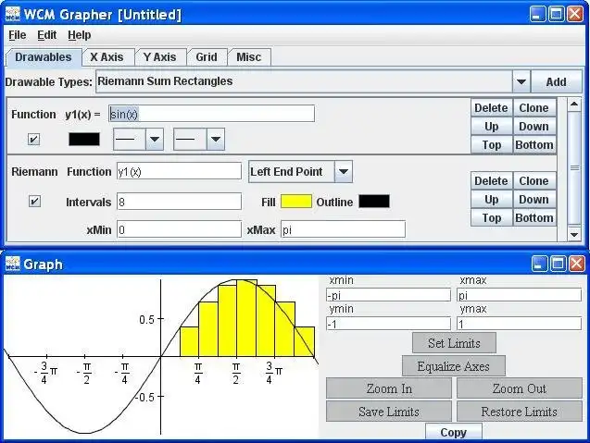This screenshot has width=590, height=443.
Task: Click the Graph window title bar icon
Action: tap(13, 264)
